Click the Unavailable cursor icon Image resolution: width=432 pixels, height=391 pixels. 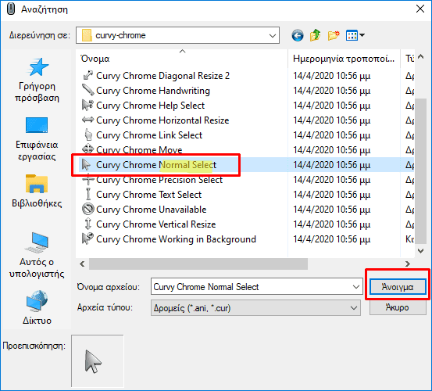click(88, 209)
